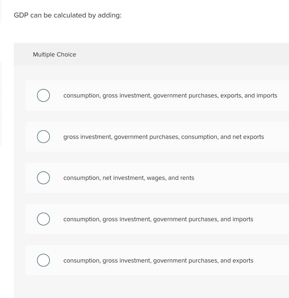Click the text of the first answer option

[170, 95]
